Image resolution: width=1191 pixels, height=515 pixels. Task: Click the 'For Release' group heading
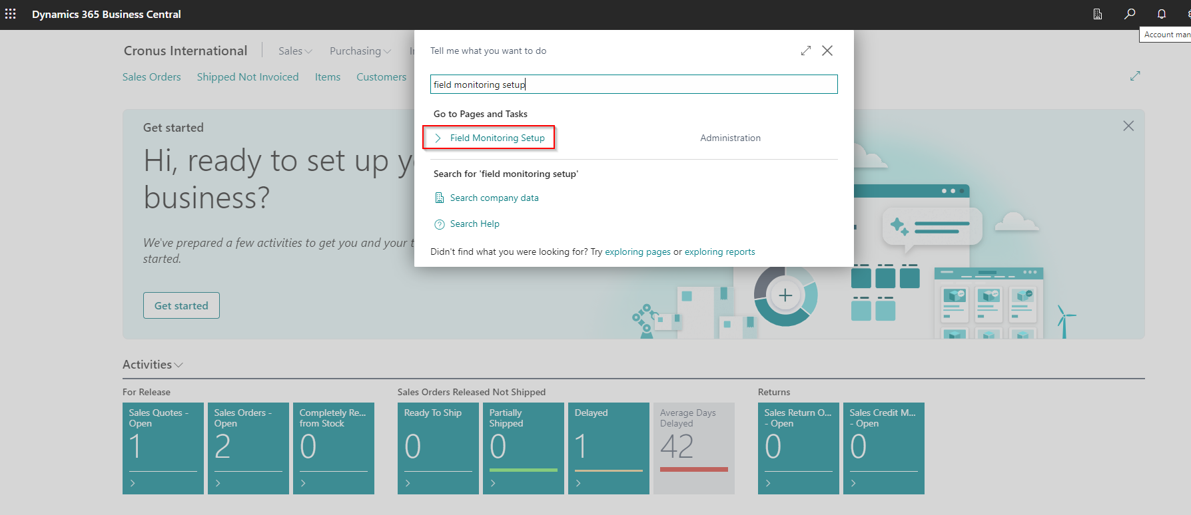coord(147,392)
